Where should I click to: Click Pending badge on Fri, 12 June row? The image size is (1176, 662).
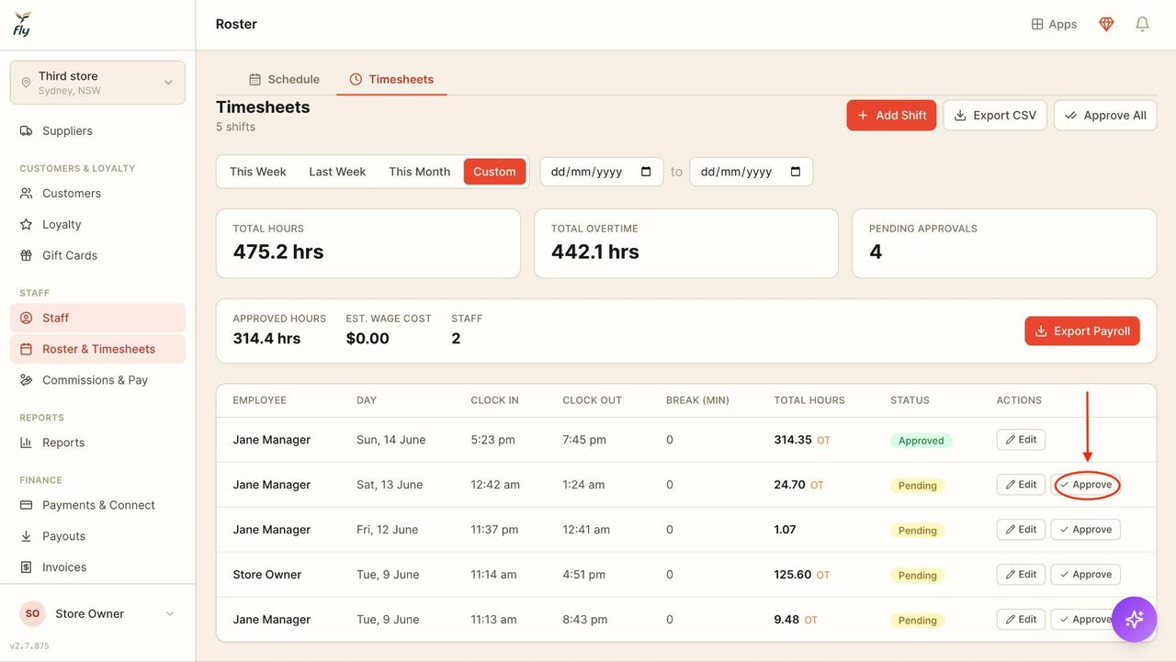coord(917,531)
